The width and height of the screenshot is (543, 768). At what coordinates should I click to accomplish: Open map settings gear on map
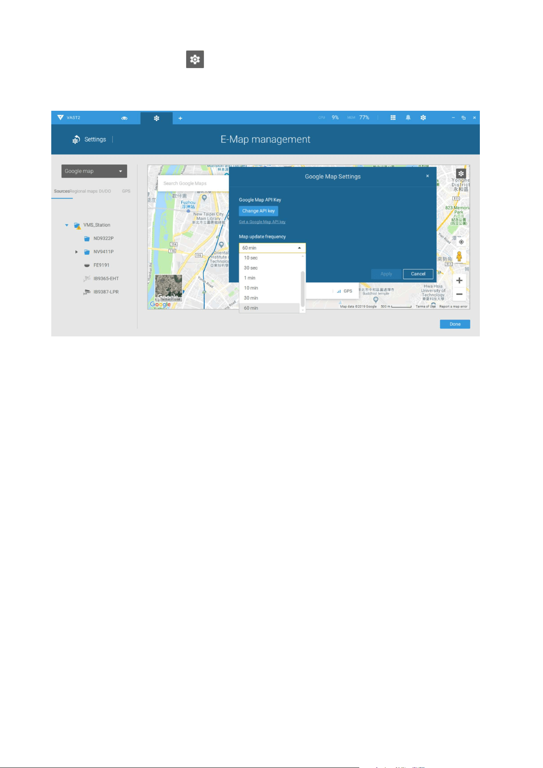click(461, 174)
